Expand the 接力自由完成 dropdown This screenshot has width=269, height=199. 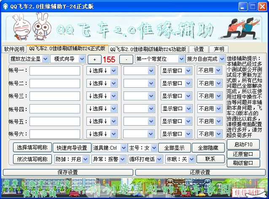[205, 59]
